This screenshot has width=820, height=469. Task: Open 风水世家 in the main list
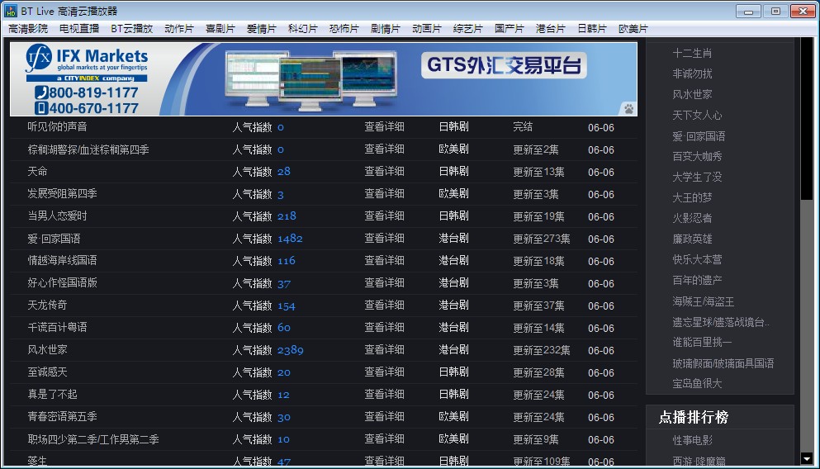coord(47,350)
